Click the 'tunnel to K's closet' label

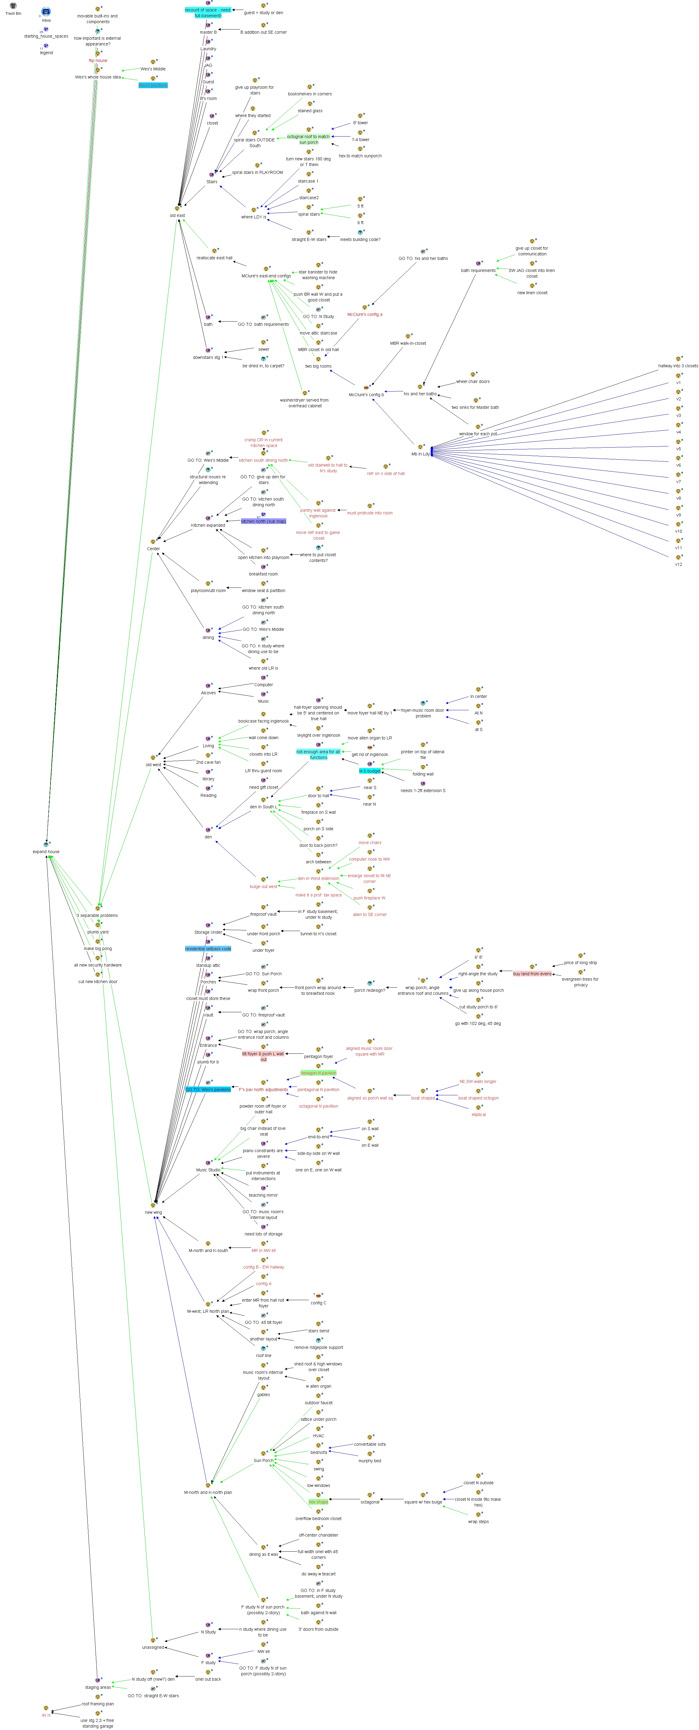tap(318, 934)
